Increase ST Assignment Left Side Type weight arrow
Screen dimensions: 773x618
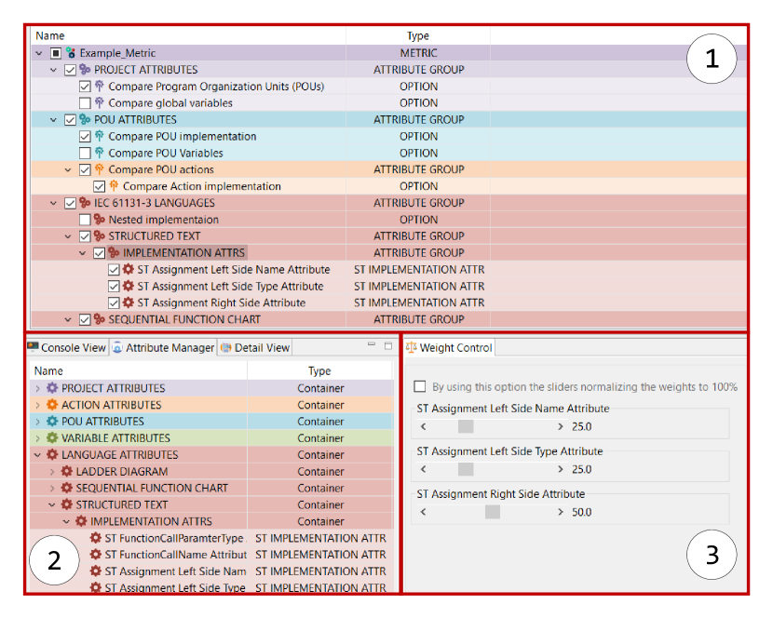pos(560,469)
